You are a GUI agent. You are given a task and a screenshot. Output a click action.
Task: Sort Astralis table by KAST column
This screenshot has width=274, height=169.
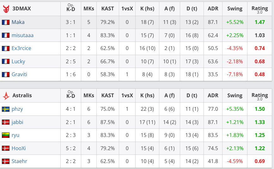[x=107, y=96]
